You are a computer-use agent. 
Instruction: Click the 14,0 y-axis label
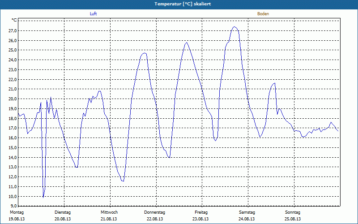13,158
